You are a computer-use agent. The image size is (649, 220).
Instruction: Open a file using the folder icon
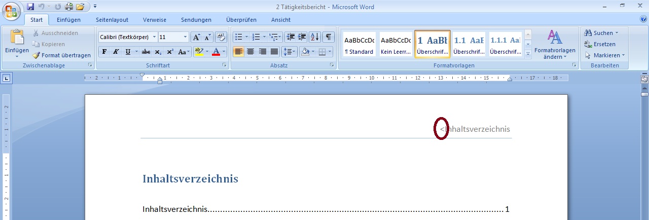(80, 7)
